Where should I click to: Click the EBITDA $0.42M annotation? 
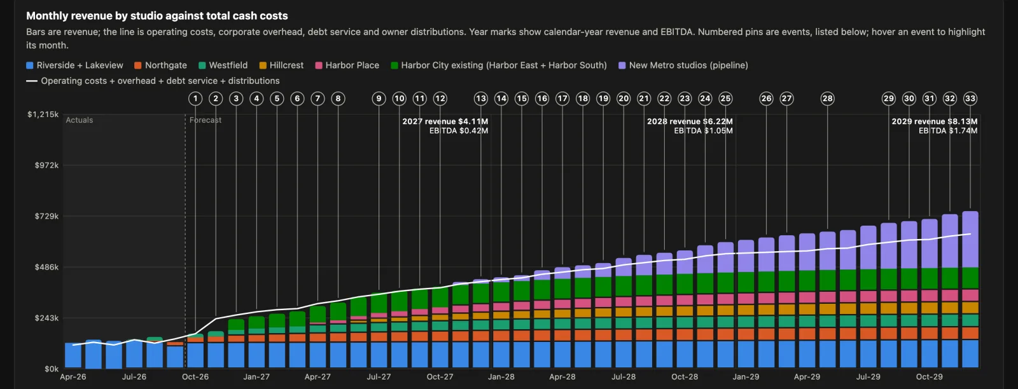click(459, 131)
